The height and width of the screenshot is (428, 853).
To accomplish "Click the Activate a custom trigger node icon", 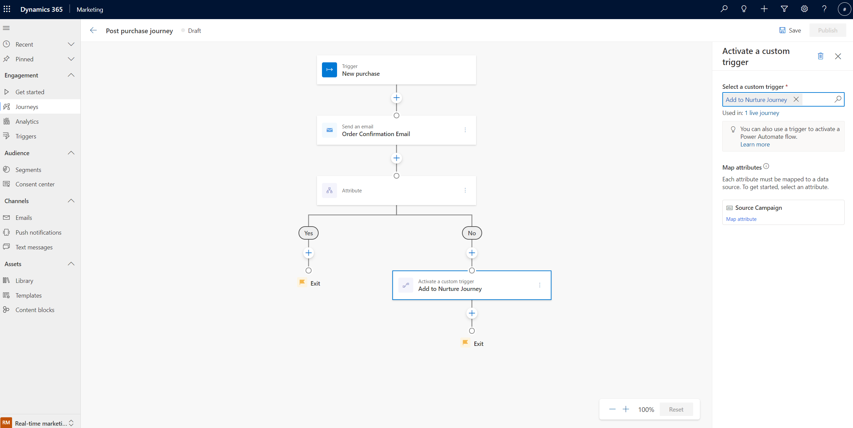I will click(x=405, y=285).
